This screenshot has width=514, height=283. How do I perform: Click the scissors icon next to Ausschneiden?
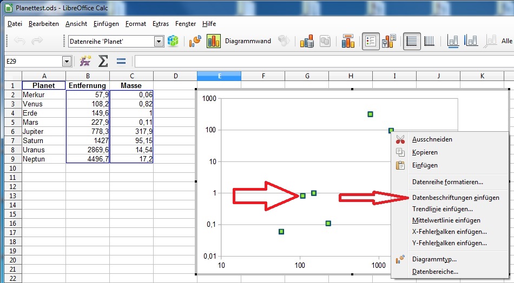(x=400, y=139)
